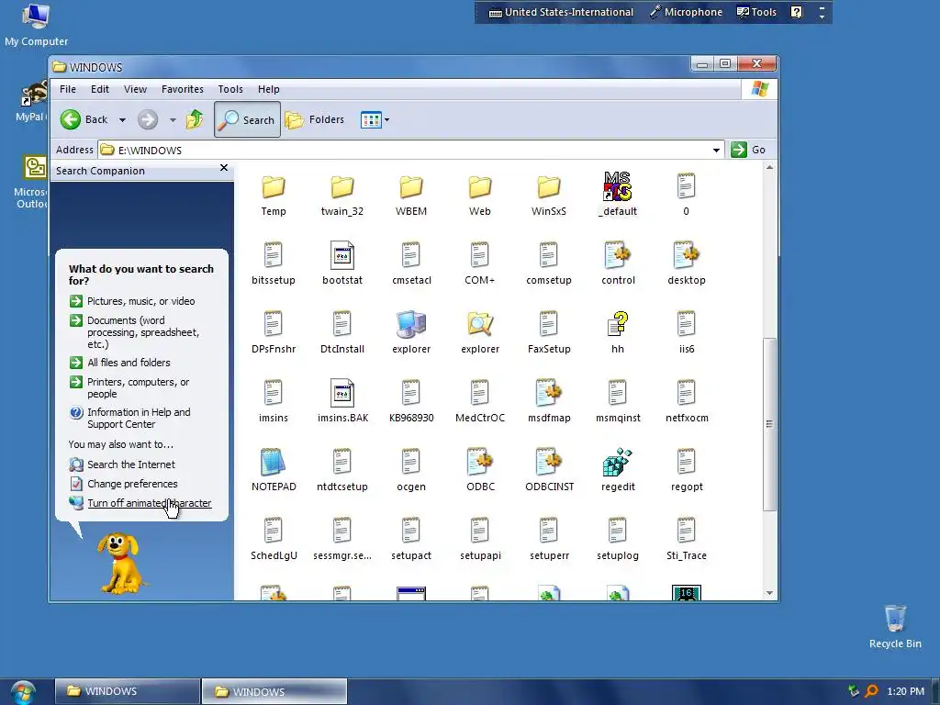This screenshot has width=940, height=705.
Task: Toggle the Search companion toolbar button
Action: 247,120
